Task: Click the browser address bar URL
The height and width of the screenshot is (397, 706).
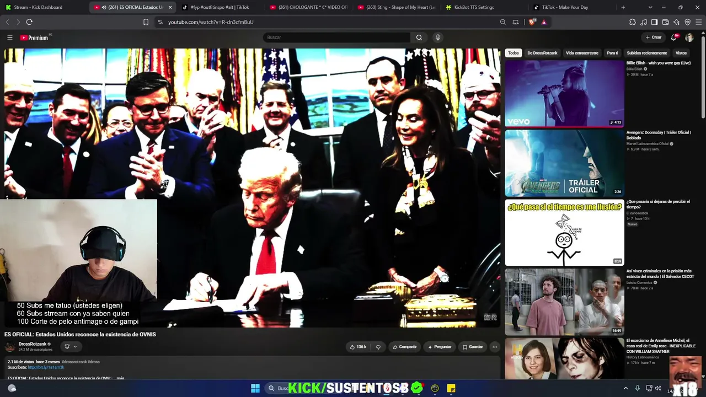Action: pos(211,22)
